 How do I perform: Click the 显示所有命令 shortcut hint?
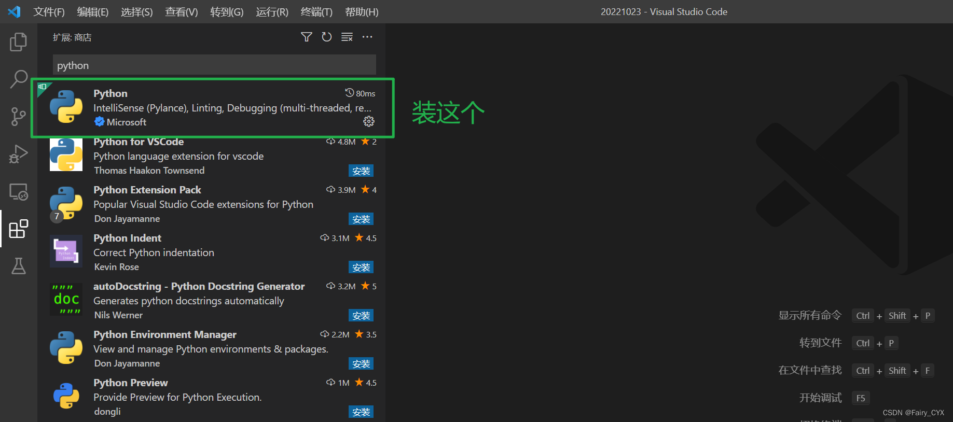click(x=810, y=315)
